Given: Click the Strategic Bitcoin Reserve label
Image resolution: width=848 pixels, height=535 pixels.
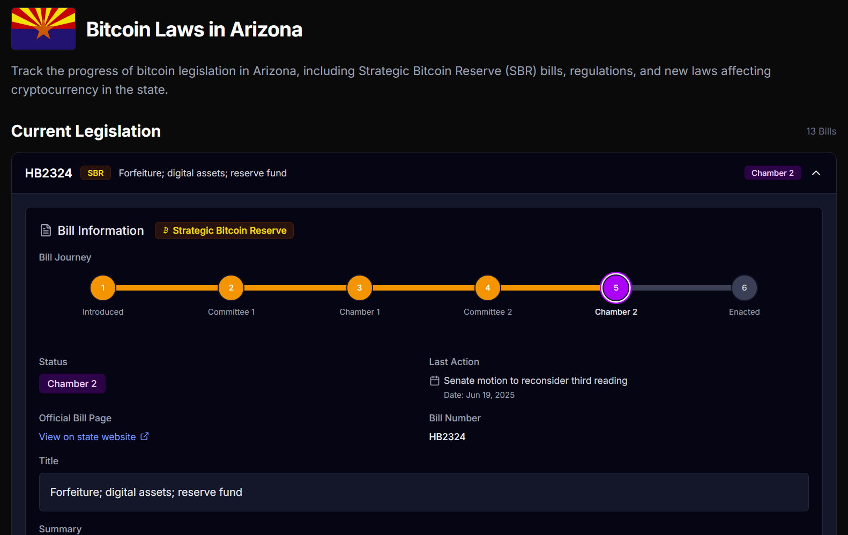Looking at the screenshot, I should pos(229,231).
